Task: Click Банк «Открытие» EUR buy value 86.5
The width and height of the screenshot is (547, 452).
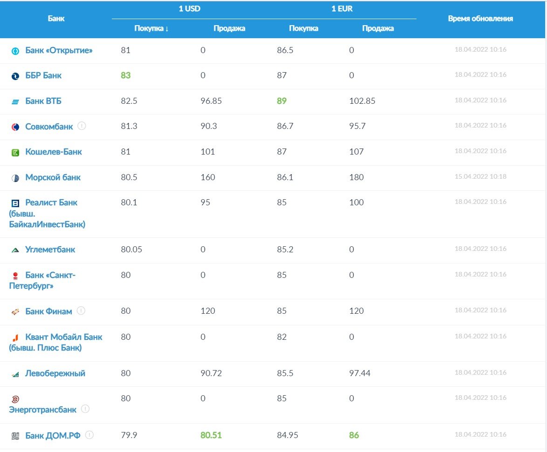Action: [285, 50]
